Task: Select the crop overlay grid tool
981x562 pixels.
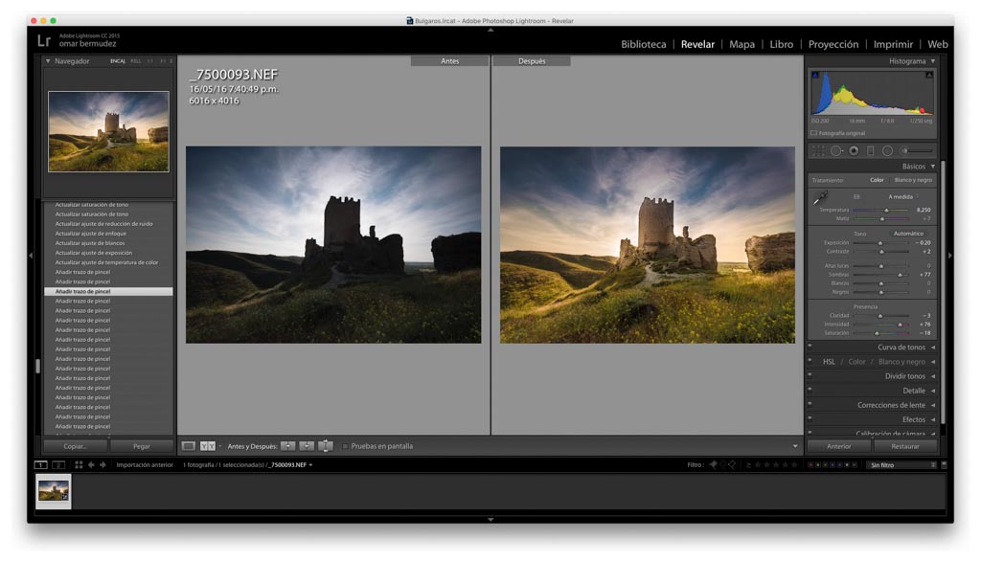Action: pos(817,150)
